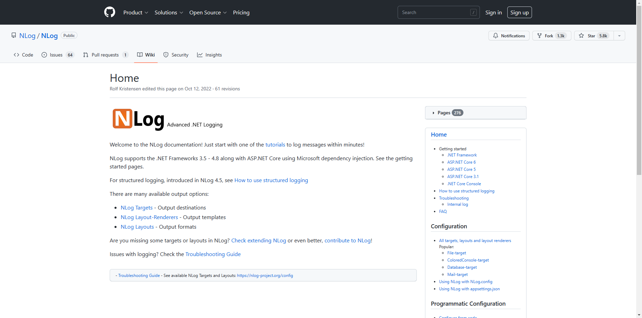Open the star lists dropdown arrow
The height and width of the screenshot is (318, 642).
click(x=619, y=36)
